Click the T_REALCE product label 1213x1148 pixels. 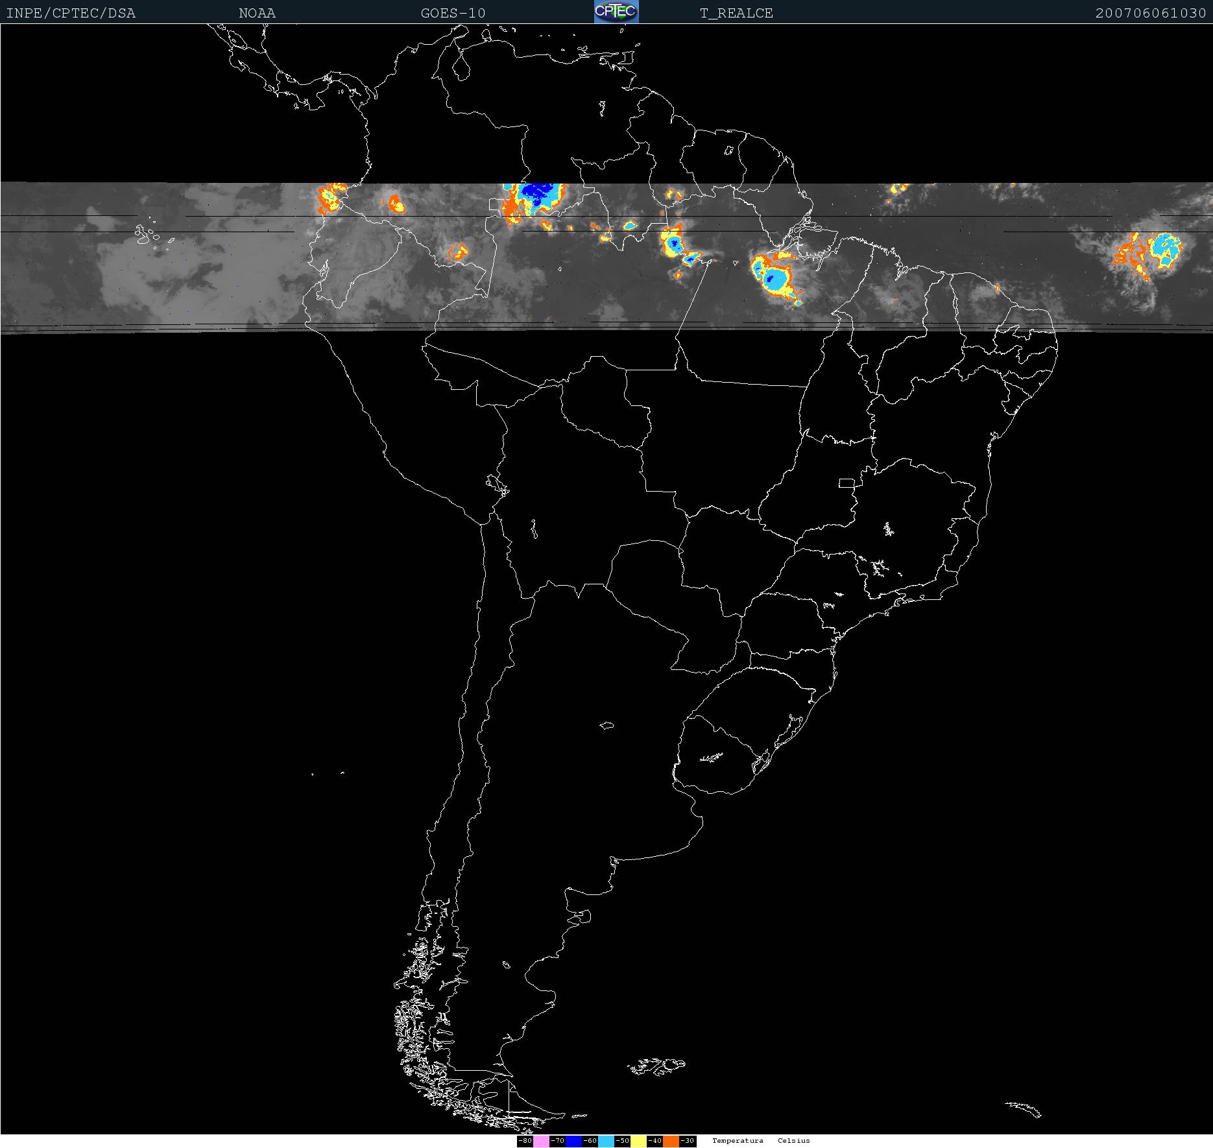736,13
